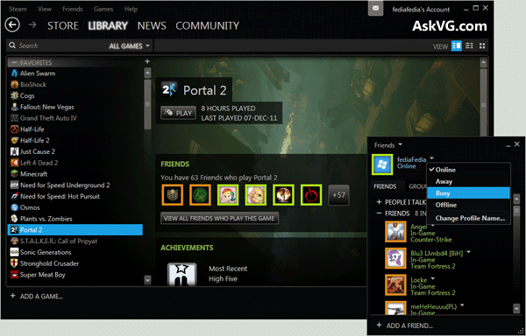Click the Just Cause 2 icon
526x336 pixels.
(14, 151)
